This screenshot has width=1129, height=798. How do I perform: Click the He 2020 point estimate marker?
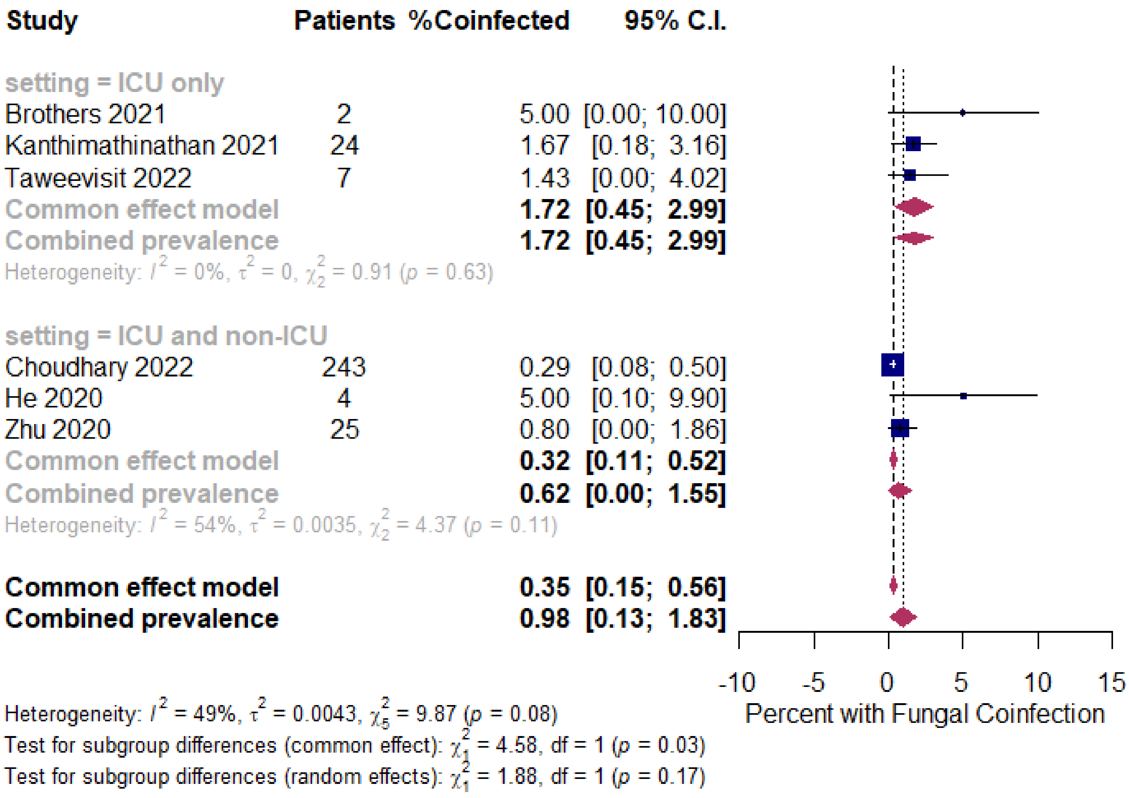coord(963,396)
